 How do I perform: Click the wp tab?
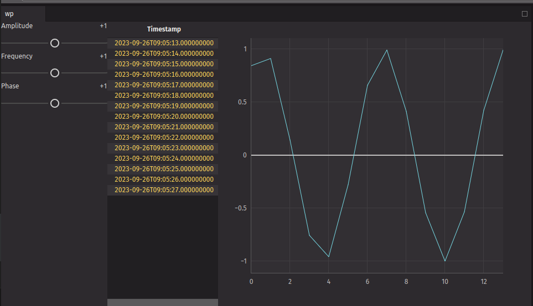point(9,14)
